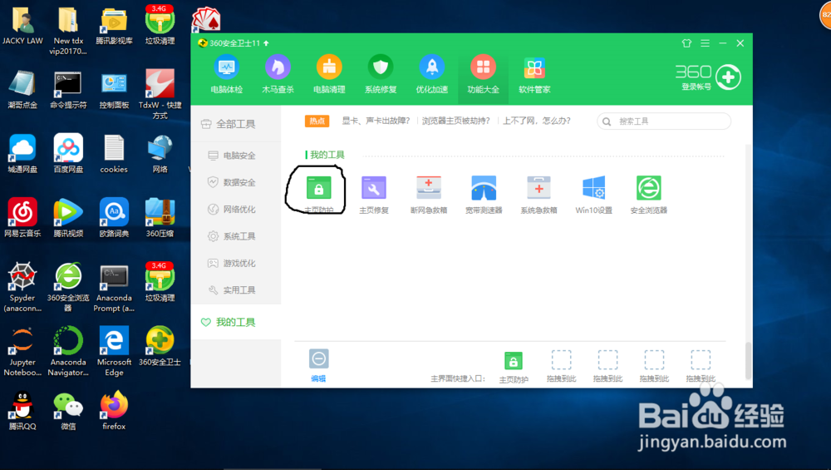The image size is (831, 470).
Task: Open 湖哥点金 desktop icon
Action: click(x=22, y=90)
